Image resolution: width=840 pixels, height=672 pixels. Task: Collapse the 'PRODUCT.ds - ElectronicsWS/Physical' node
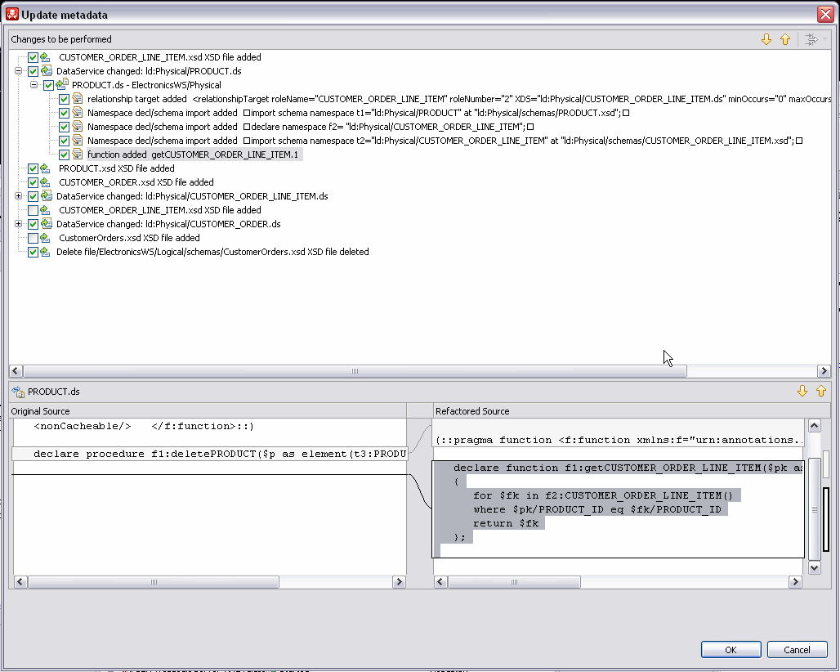(34, 85)
